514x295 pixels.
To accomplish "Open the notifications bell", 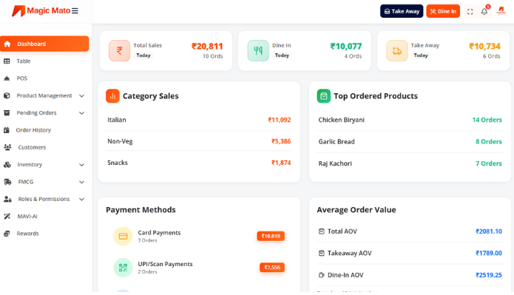I will click(x=484, y=12).
